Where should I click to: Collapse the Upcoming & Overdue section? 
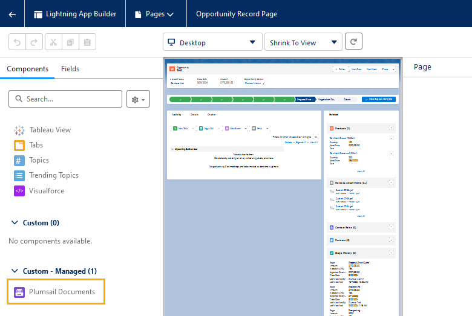tap(172, 149)
